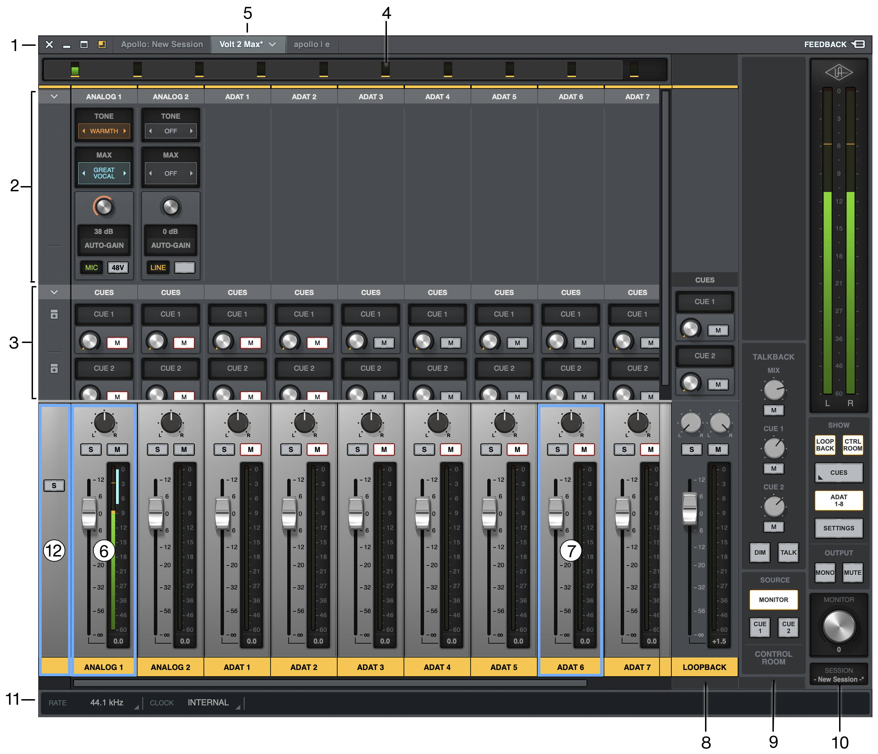Image resolution: width=878 pixels, height=754 pixels.
Task: Select next MAX preset on ANALOG 1
Action: [x=125, y=173]
